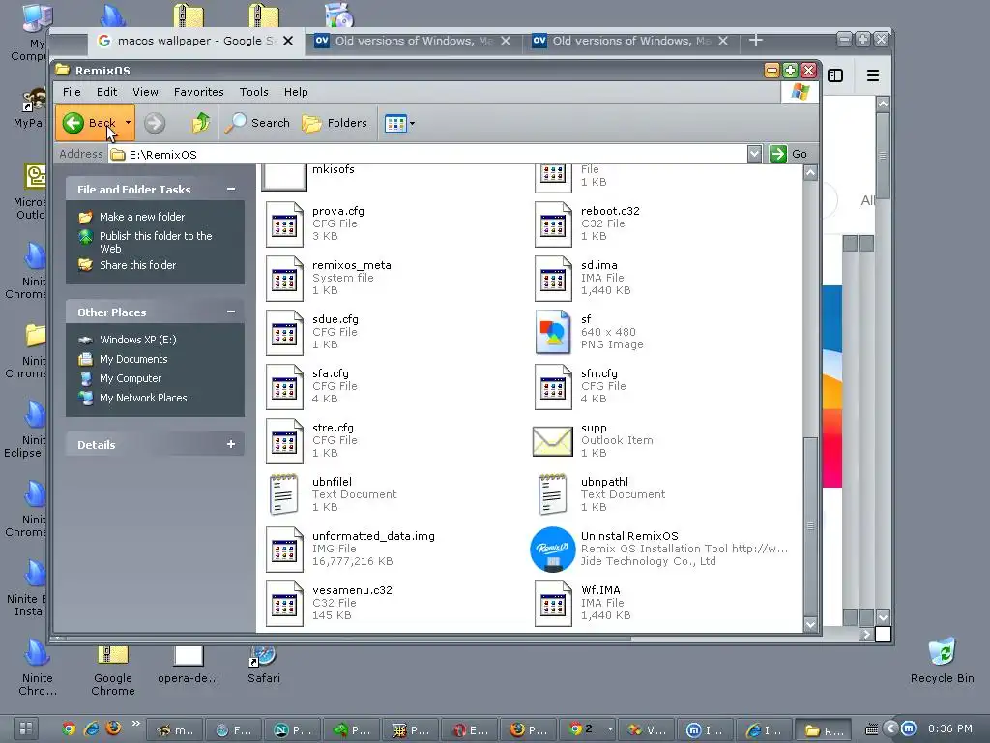Viewport: 990px width, 743px height.
Task: Open the Favorites menu
Action: point(199,92)
